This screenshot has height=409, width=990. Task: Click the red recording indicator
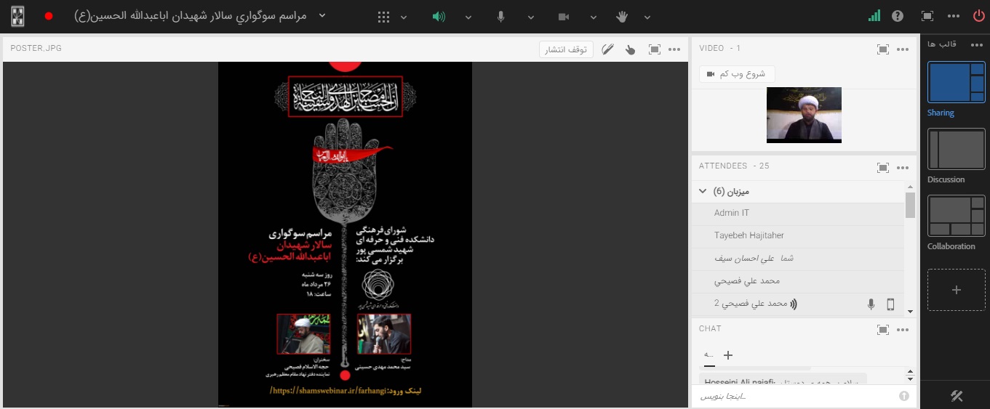click(49, 16)
